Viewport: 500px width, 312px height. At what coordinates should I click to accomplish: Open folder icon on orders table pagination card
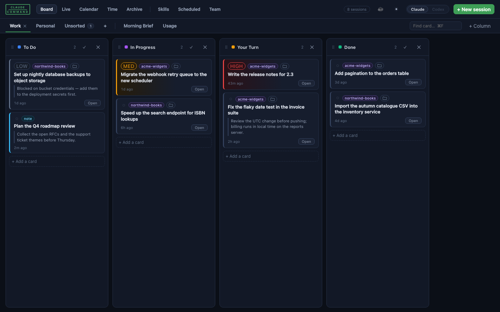point(380,66)
